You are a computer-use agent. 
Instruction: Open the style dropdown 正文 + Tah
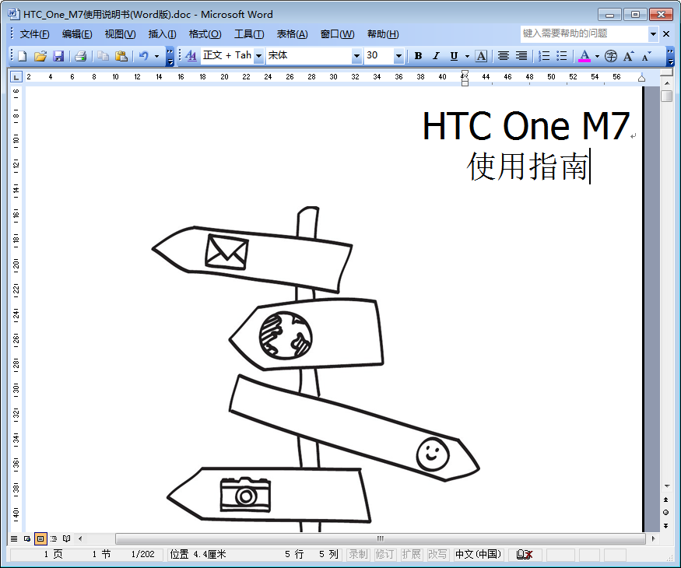click(258, 56)
